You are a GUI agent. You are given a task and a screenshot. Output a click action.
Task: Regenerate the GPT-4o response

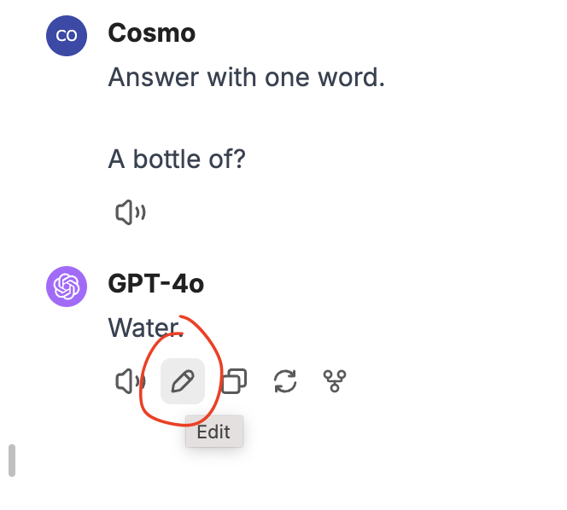(285, 381)
